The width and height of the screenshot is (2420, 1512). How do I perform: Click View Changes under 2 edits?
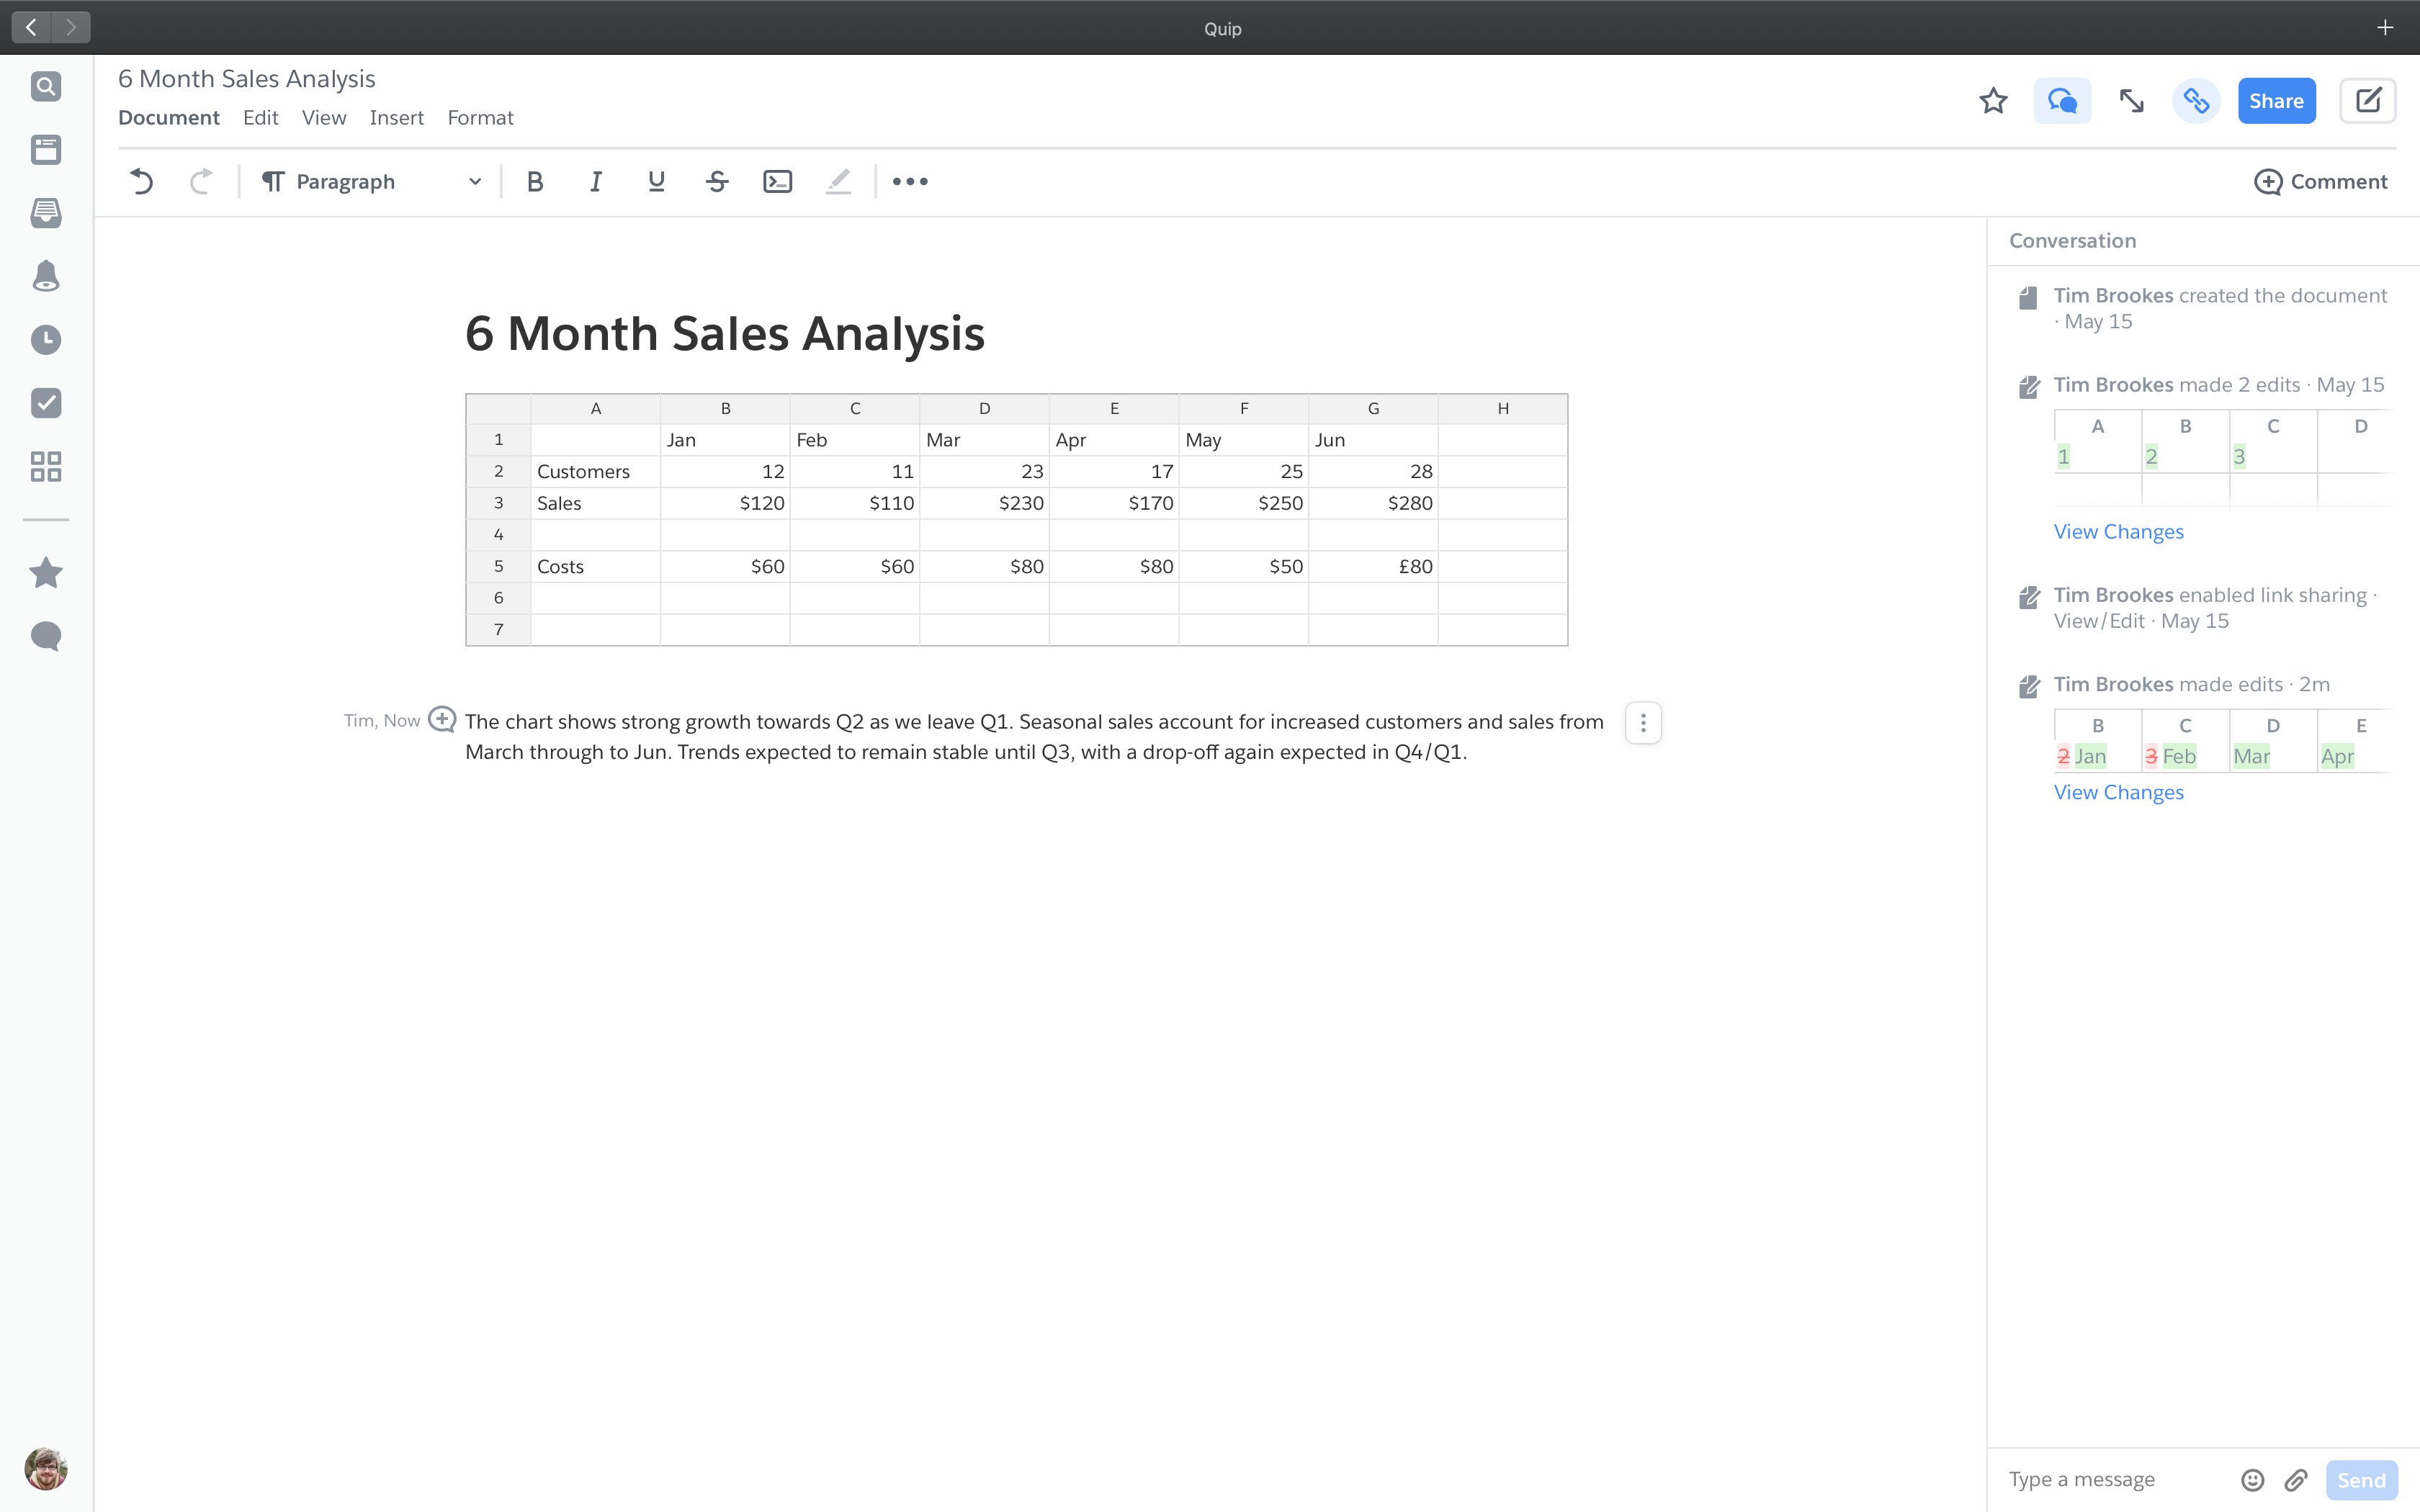point(2118,532)
